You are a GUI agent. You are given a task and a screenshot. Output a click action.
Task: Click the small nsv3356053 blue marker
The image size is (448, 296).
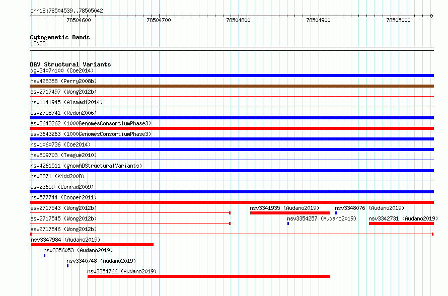(x=45, y=255)
